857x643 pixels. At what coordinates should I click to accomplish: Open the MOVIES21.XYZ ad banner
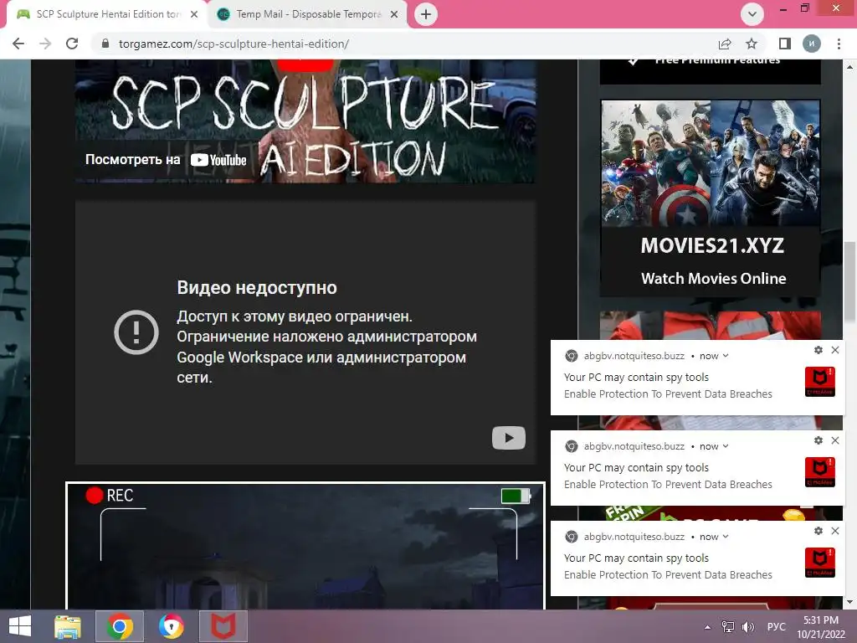point(711,198)
